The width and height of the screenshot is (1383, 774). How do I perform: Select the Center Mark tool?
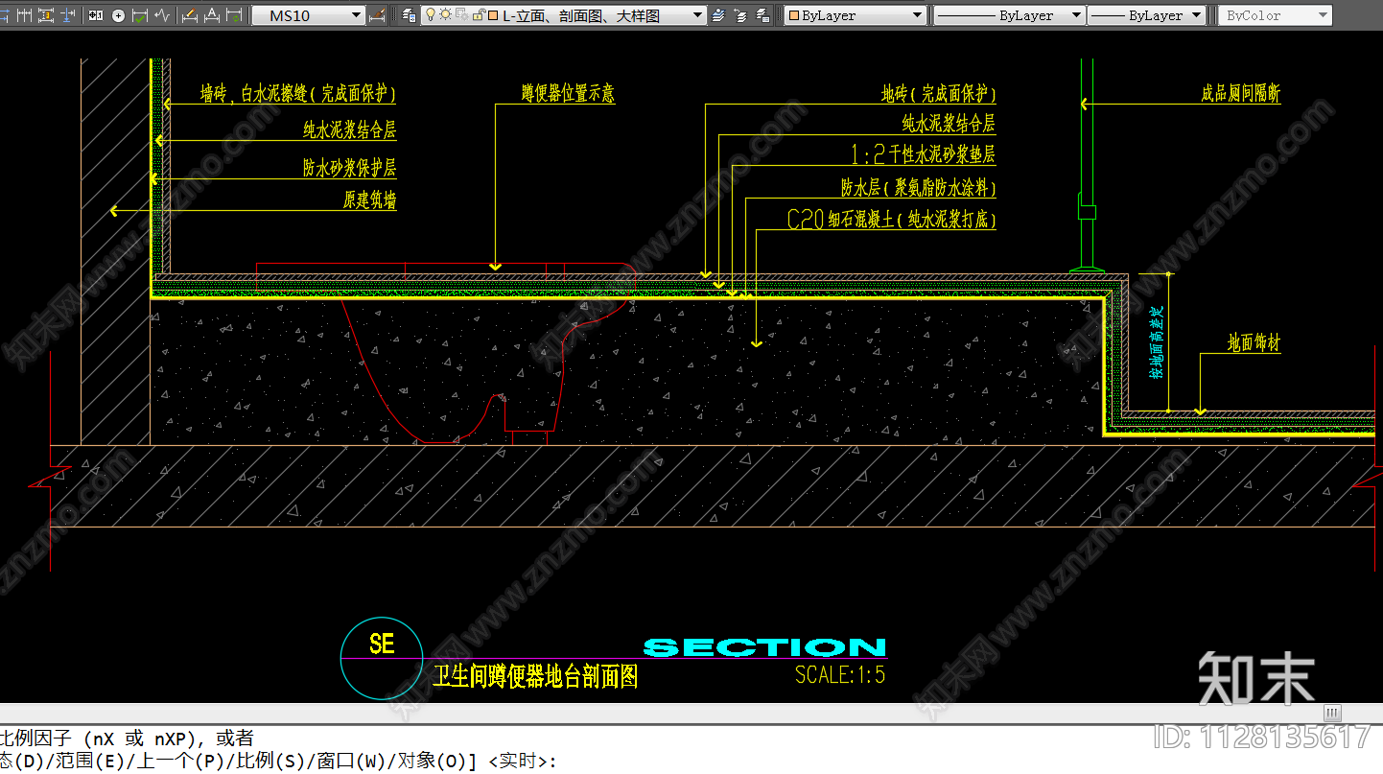click(x=118, y=15)
